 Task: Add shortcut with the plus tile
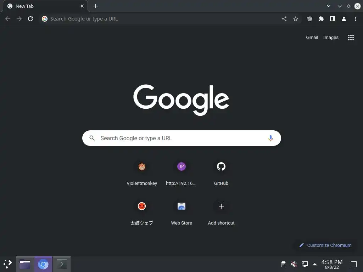(x=221, y=213)
